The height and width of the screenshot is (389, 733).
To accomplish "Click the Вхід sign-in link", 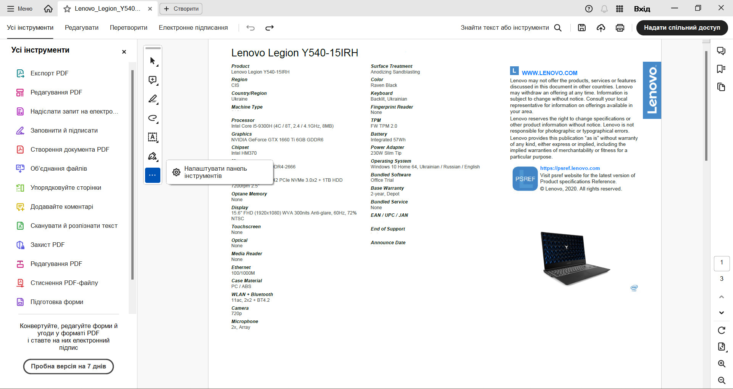I will [642, 9].
